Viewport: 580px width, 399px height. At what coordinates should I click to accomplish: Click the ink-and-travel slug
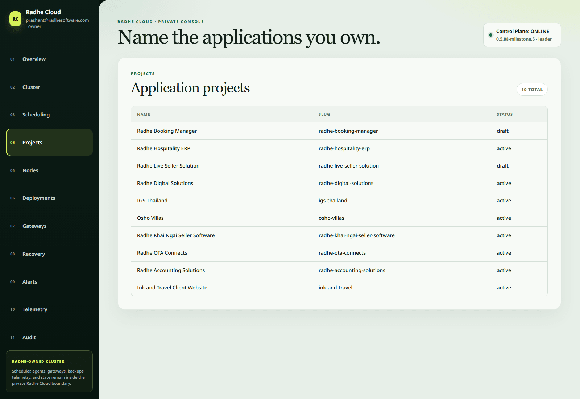tap(335, 288)
